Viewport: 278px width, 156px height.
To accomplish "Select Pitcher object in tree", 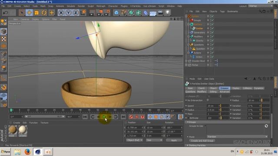I will (x=195, y=65).
